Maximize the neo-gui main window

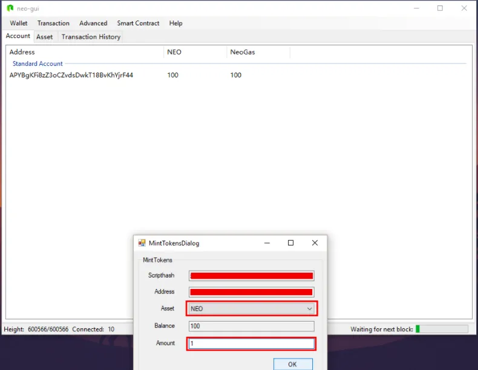440,8
